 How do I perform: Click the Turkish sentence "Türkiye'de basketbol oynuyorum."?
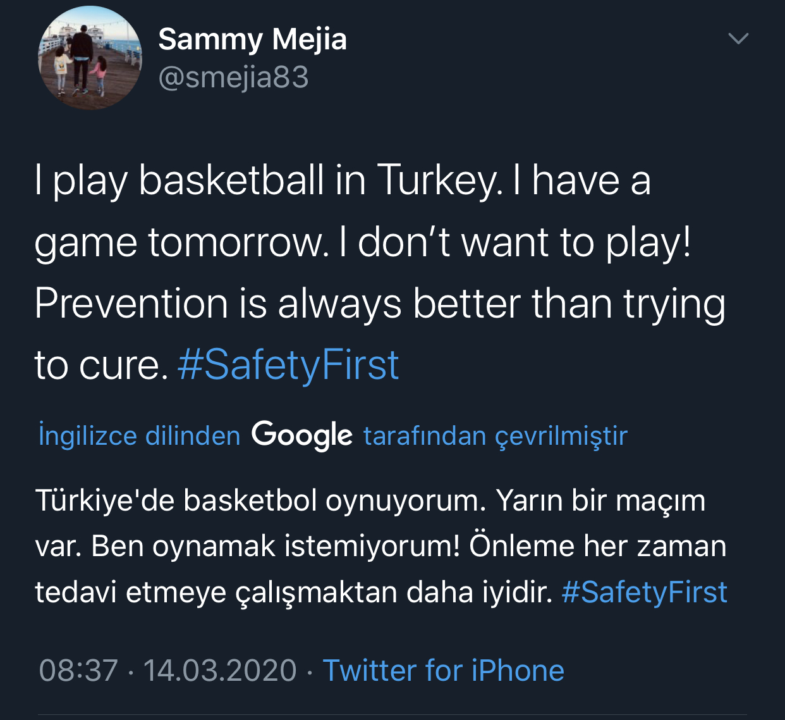[x=260, y=500]
